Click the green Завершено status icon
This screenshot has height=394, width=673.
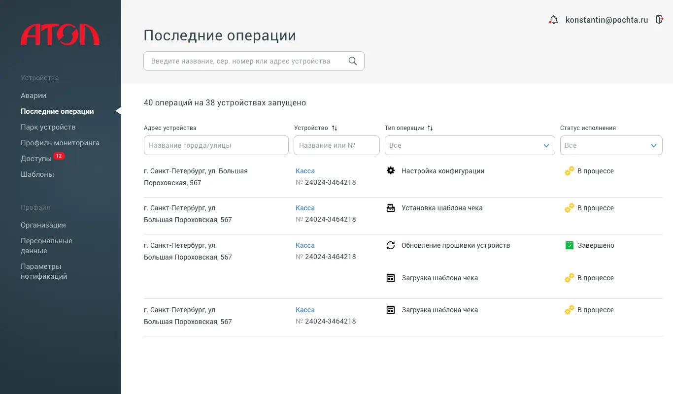click(570, 245)
